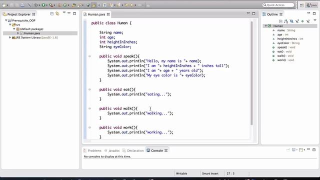Open the Debug configurations dropdown arrow
This screenshot has height=180, width=320.
click(x=39, y=5)
